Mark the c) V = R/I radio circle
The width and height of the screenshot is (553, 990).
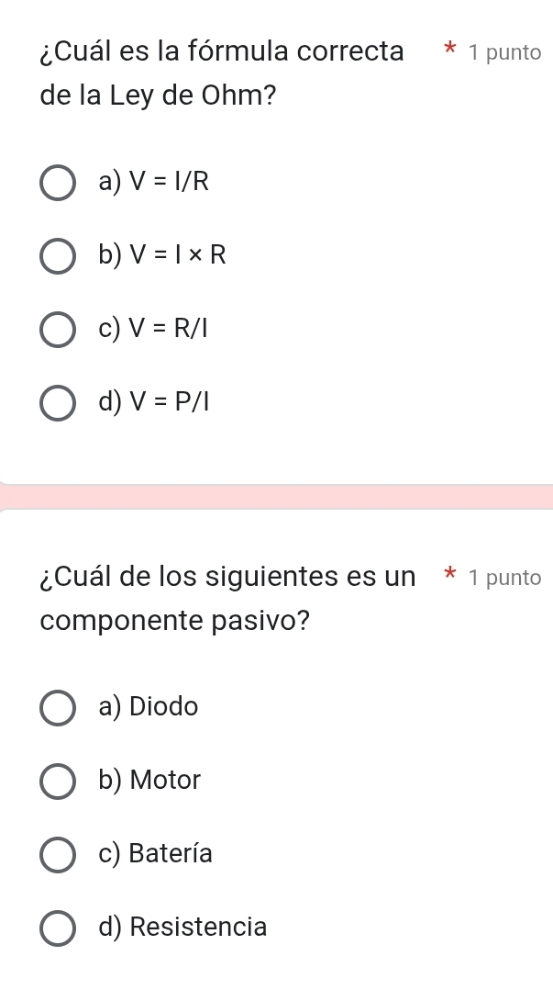pyautogui.click(x=58, y=330)
